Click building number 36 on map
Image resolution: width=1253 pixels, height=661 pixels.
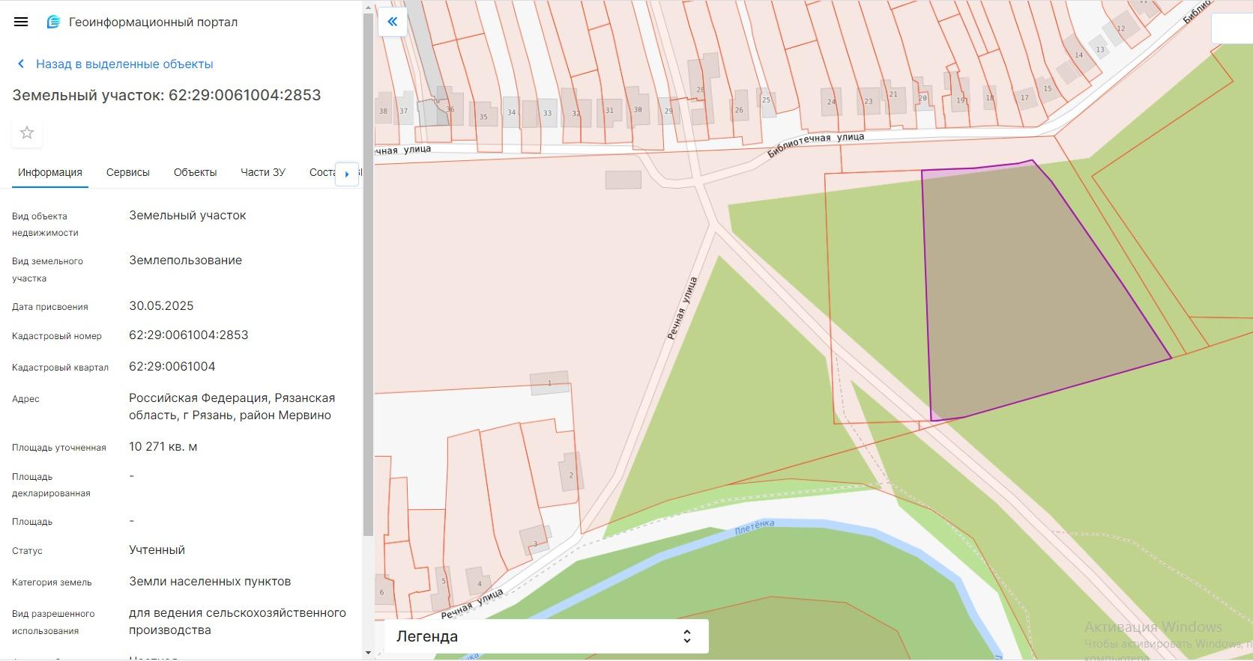[450, 109]
